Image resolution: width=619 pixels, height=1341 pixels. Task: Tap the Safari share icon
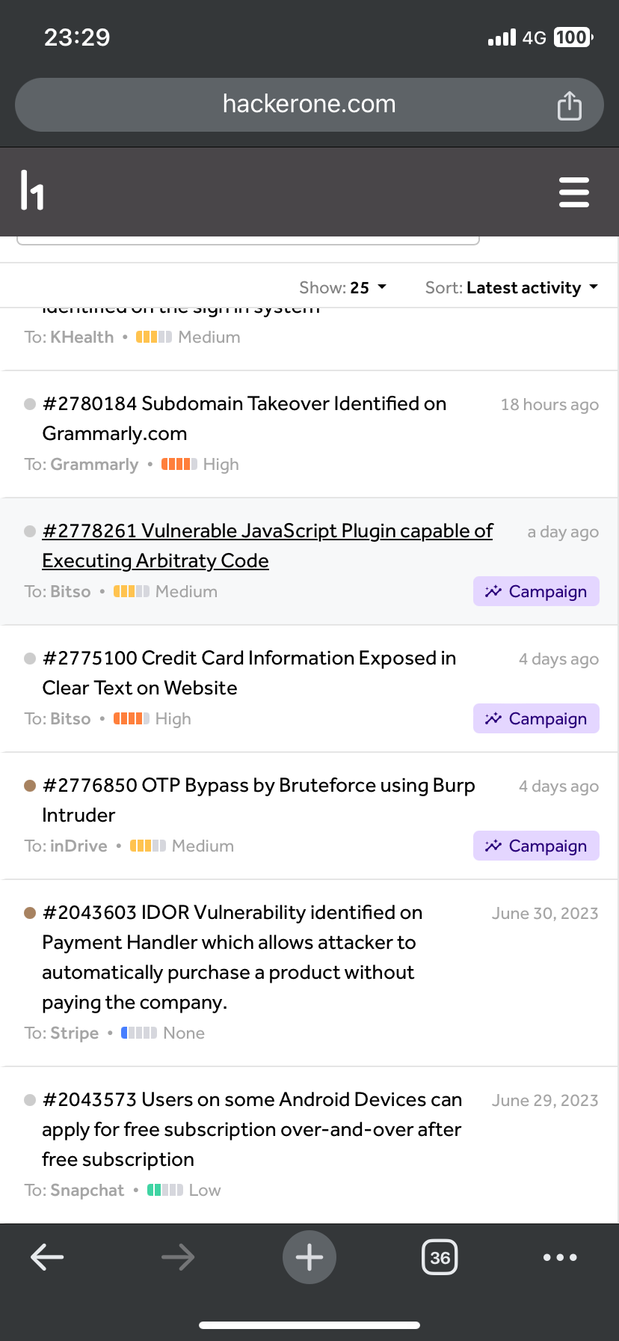(x=569, y=105)
